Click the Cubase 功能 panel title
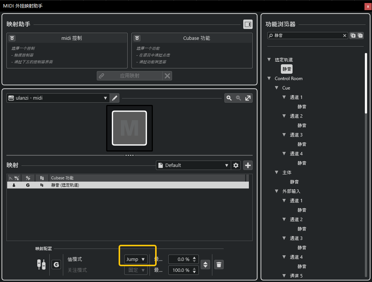372x282 pixels. pyautogui.click(x=197, y=38)
